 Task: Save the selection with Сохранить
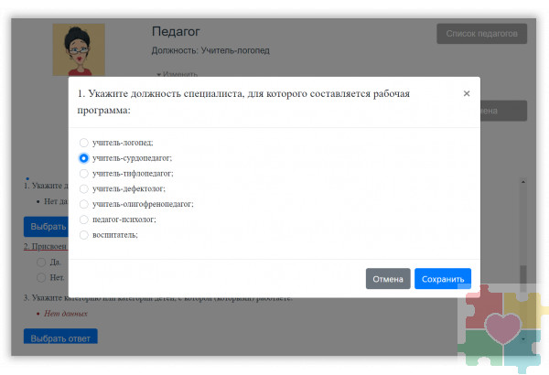(442, 279)
